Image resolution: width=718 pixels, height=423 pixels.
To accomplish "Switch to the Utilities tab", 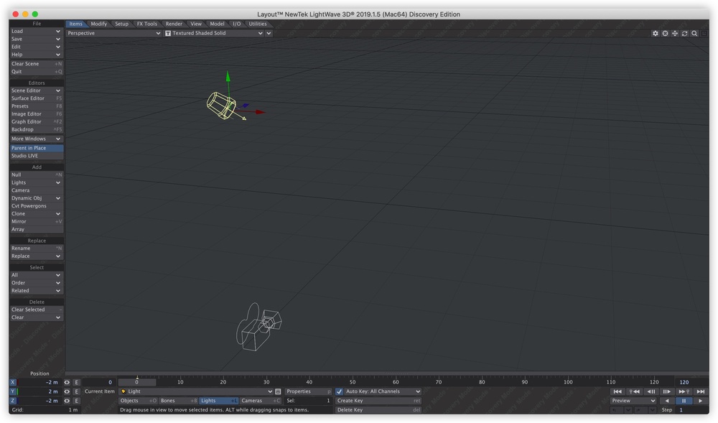I will pos(258,24).
